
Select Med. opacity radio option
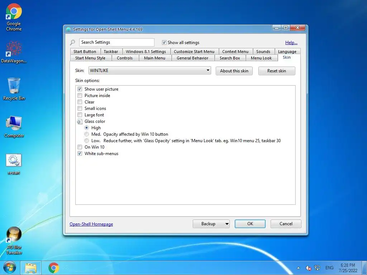[87, 134]
